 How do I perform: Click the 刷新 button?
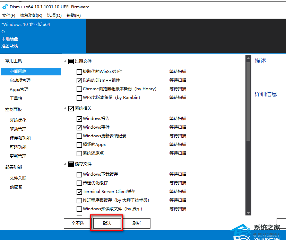tap(137, 223)
